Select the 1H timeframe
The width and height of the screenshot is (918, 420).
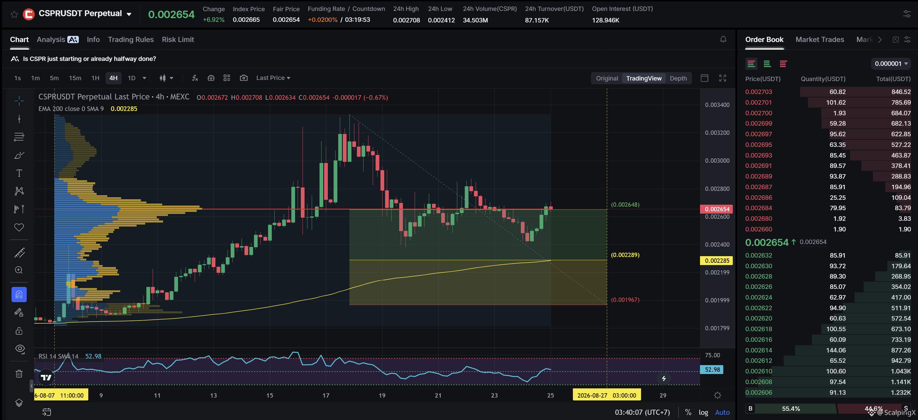[x=95, y=78]
